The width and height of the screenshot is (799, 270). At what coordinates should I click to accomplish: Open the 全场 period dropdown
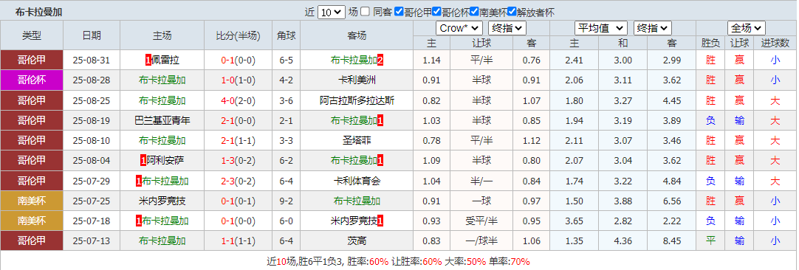coord(747,28)
